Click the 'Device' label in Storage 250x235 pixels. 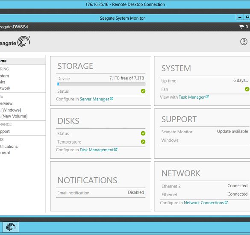(x=63, y=79)
